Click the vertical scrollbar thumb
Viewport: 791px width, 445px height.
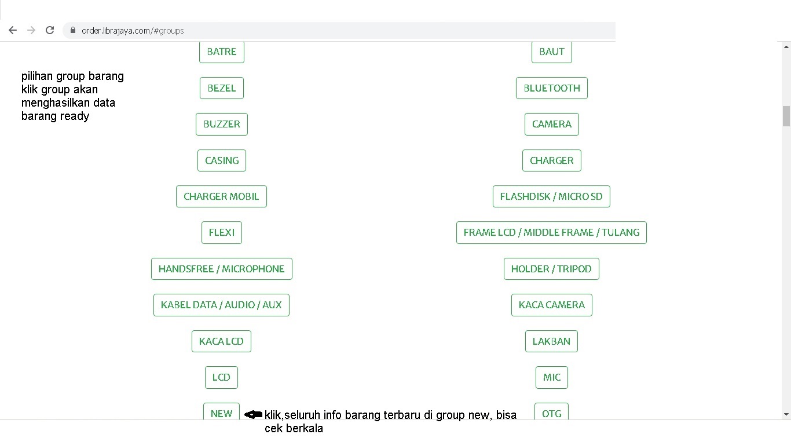[x=786, y=116]
